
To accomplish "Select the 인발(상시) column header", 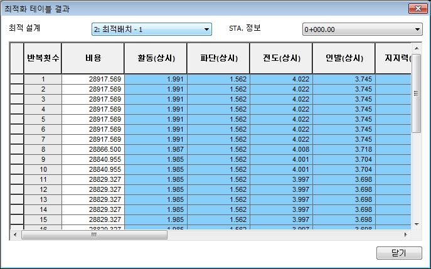I will [x=344, y=58].
